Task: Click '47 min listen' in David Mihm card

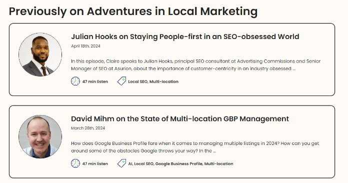Action: (x=95, y=163)
